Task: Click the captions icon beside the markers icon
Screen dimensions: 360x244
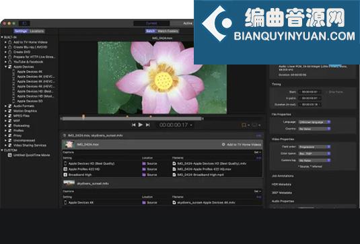Action: pos(254,125)
